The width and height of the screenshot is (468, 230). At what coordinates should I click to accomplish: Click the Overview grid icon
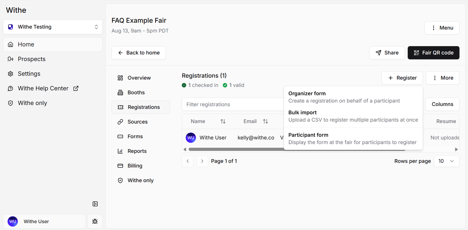click(120, 78)
